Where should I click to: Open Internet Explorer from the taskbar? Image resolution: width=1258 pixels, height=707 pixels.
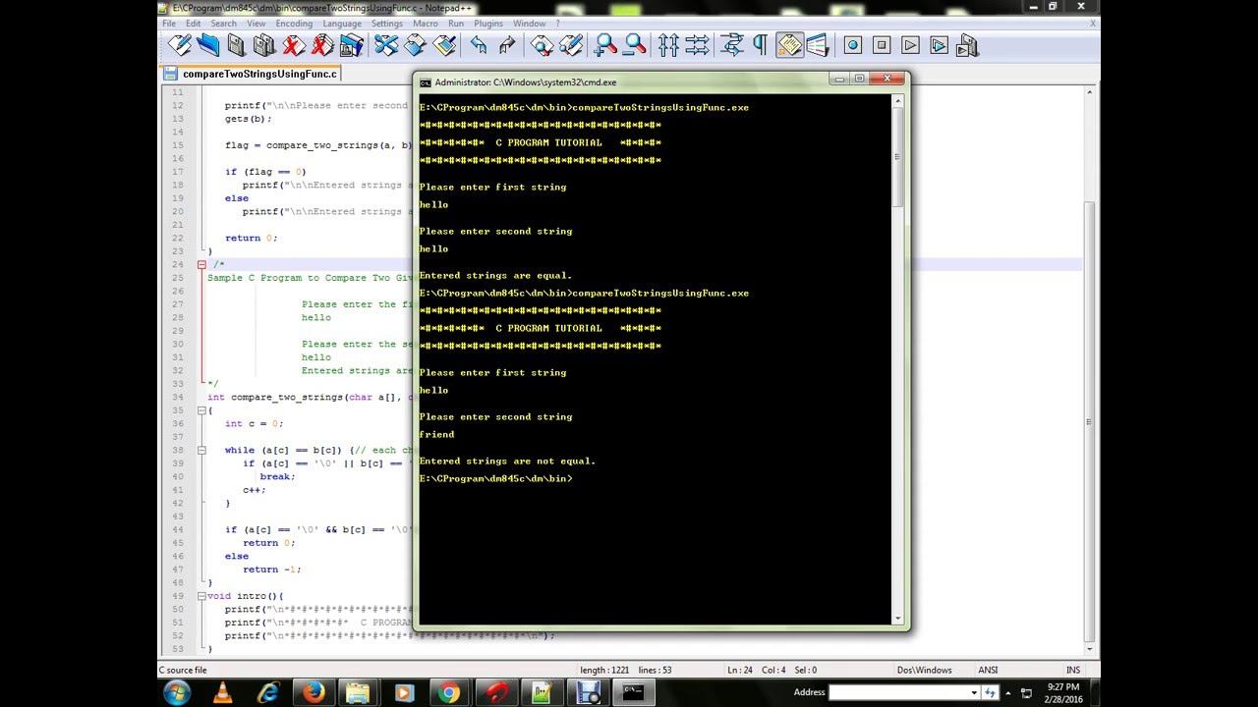pos(267,693)
